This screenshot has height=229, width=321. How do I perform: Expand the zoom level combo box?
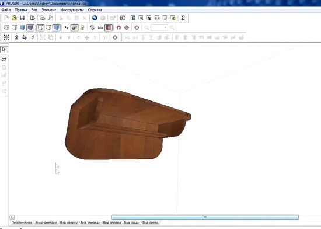click(x=159, y=27)
